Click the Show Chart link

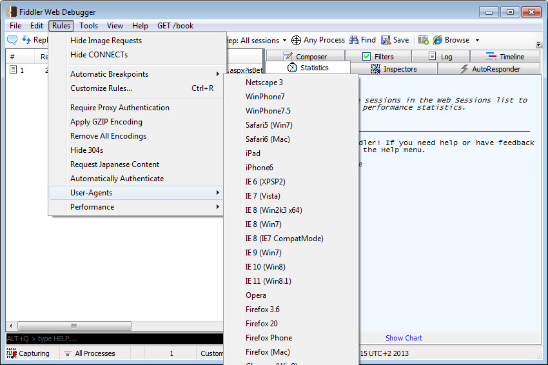tap(404, 338)
